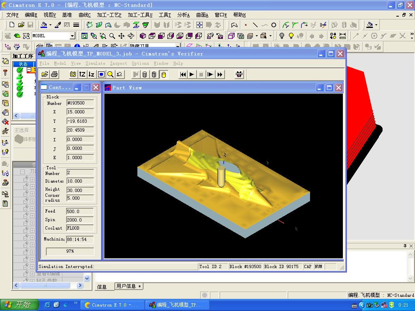Viewport: 415px width, 311px height.
Task: Click the Z-up arrow view icon
Action: point(82,75)
